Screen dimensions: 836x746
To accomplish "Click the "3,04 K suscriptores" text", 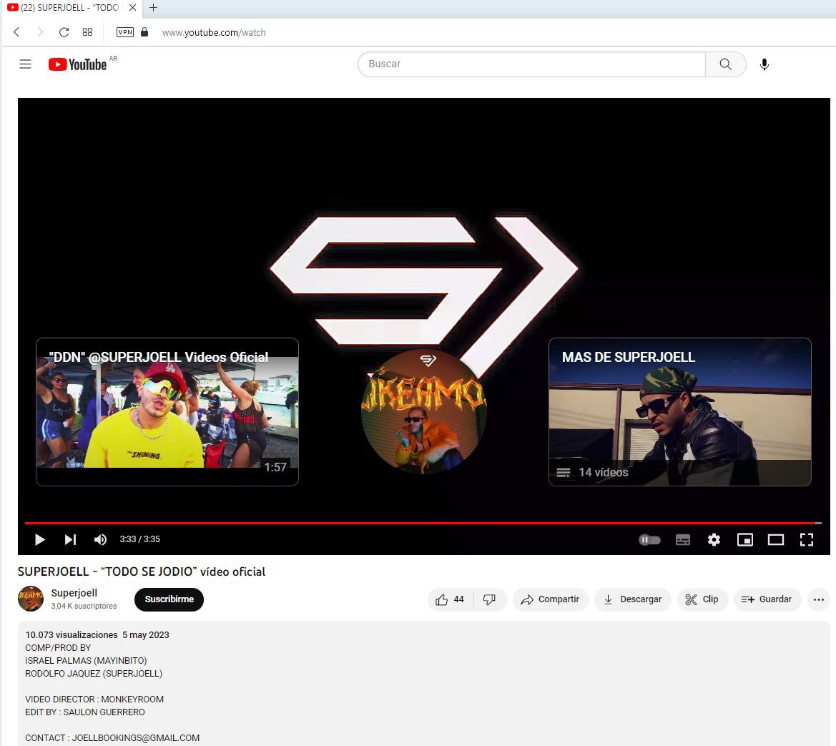I will tap(84, 607).
